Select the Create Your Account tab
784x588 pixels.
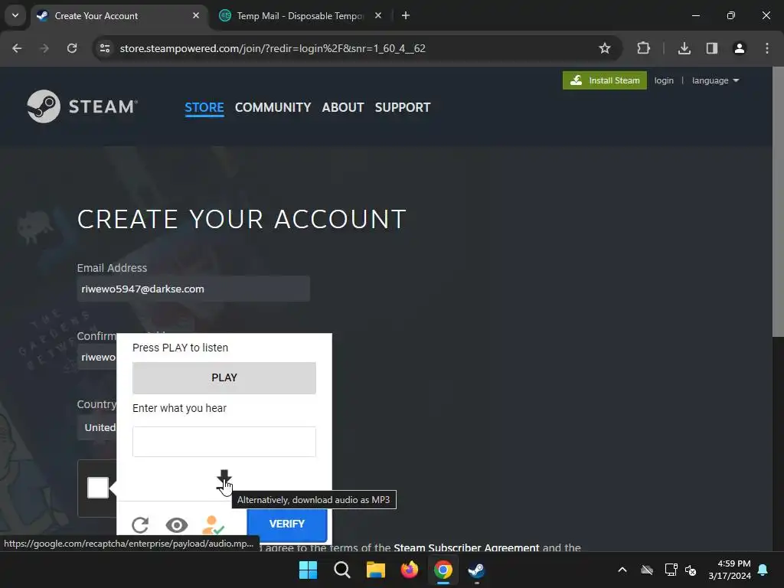click(119, 16)
